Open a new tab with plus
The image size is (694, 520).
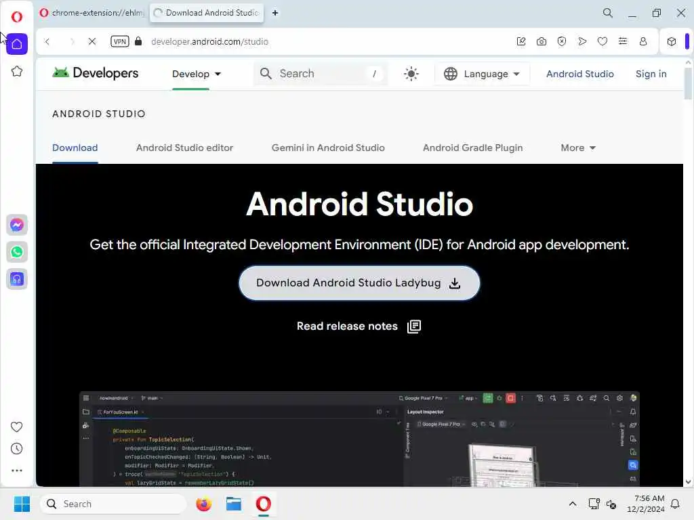(x=275, y=13)
